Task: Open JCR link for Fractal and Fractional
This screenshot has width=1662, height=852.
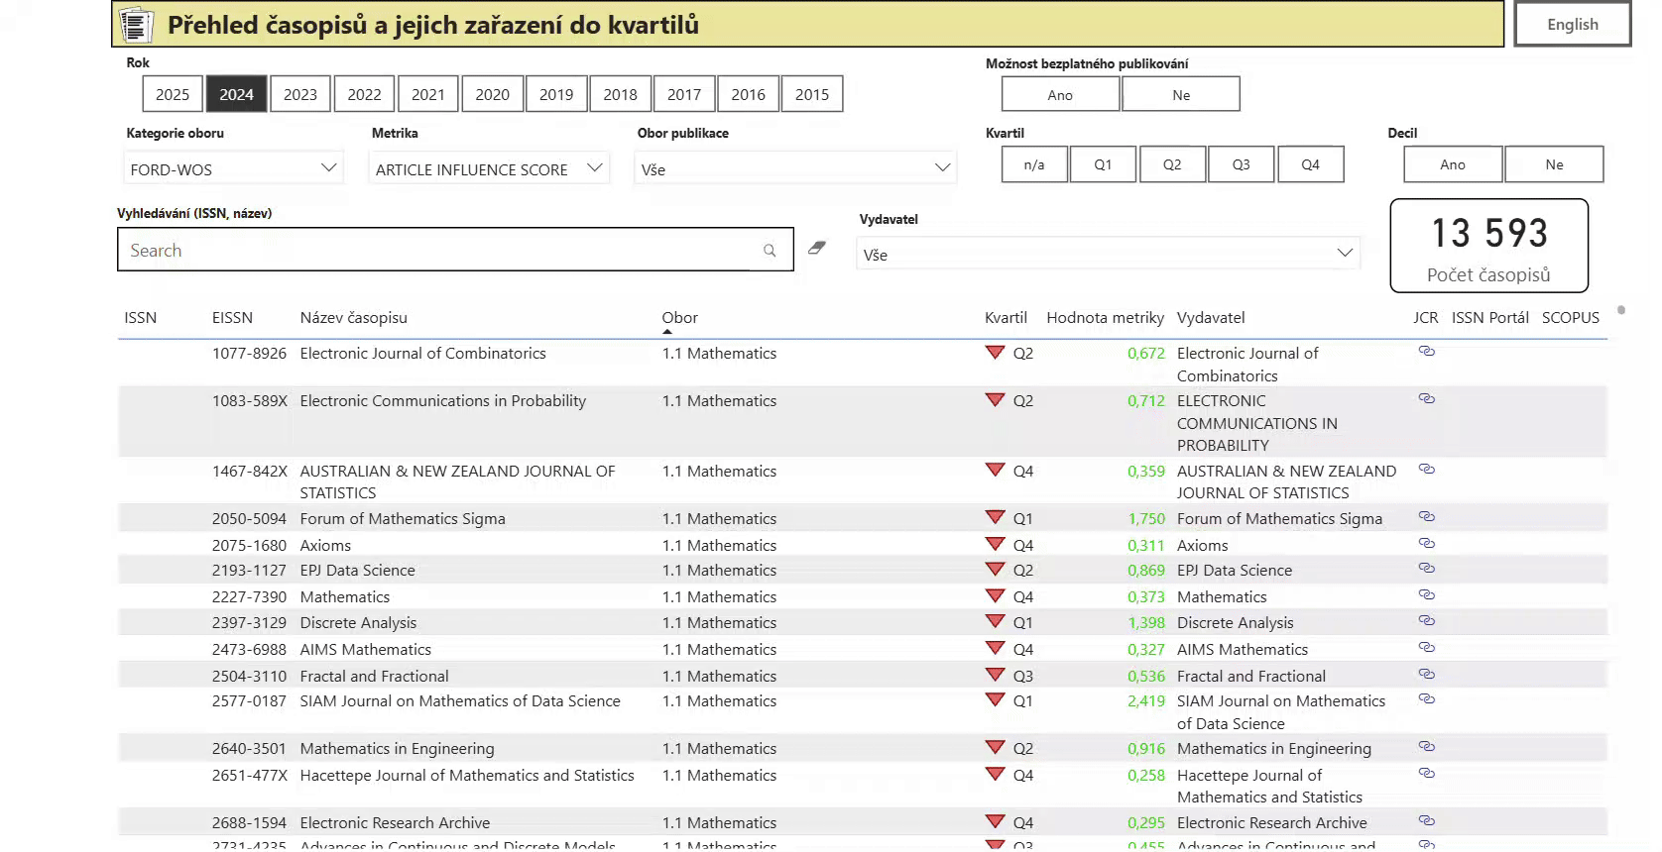Action: point(1426,675)
